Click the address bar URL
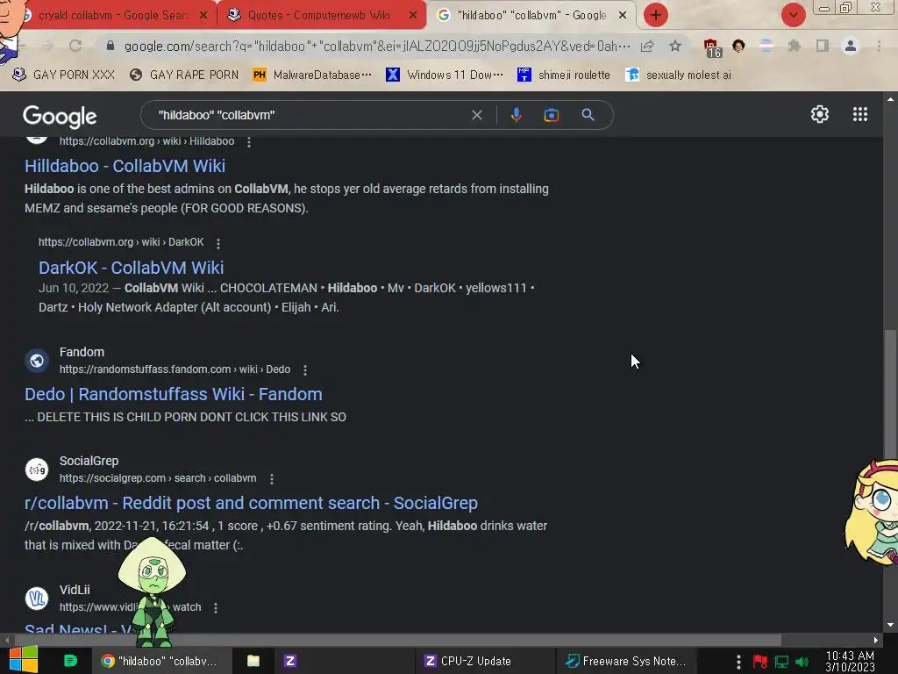The width and height of the screenshot is (898, 674). coord(377,46)
